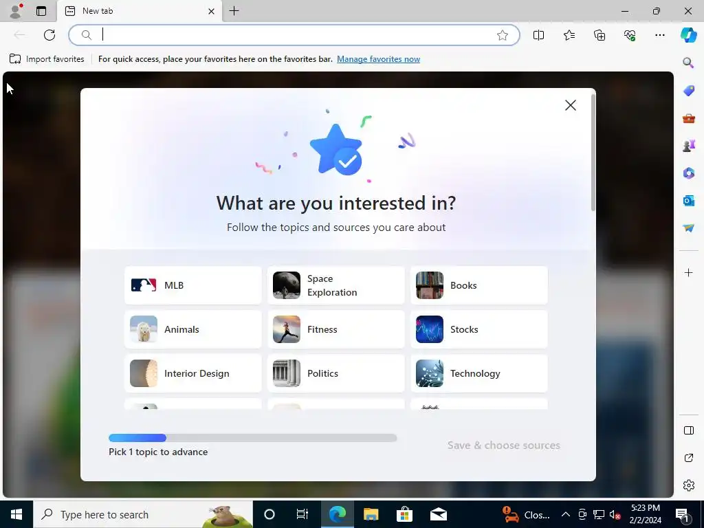Open File Explorer from taskbar

pos(371,514)
